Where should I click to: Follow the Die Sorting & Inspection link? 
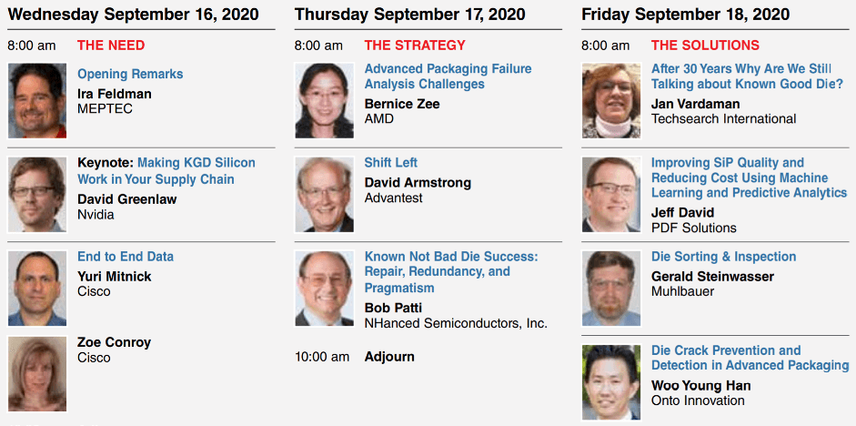(x=723, y=257)
